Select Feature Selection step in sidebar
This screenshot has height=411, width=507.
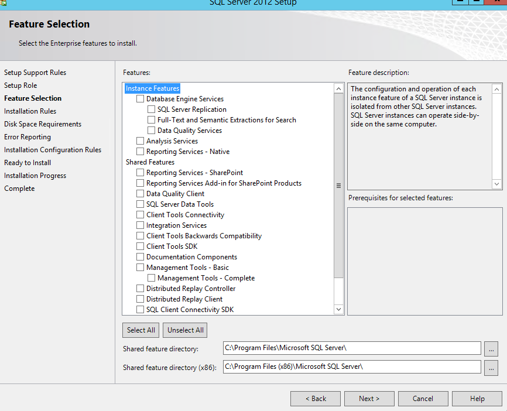[33, 98]
